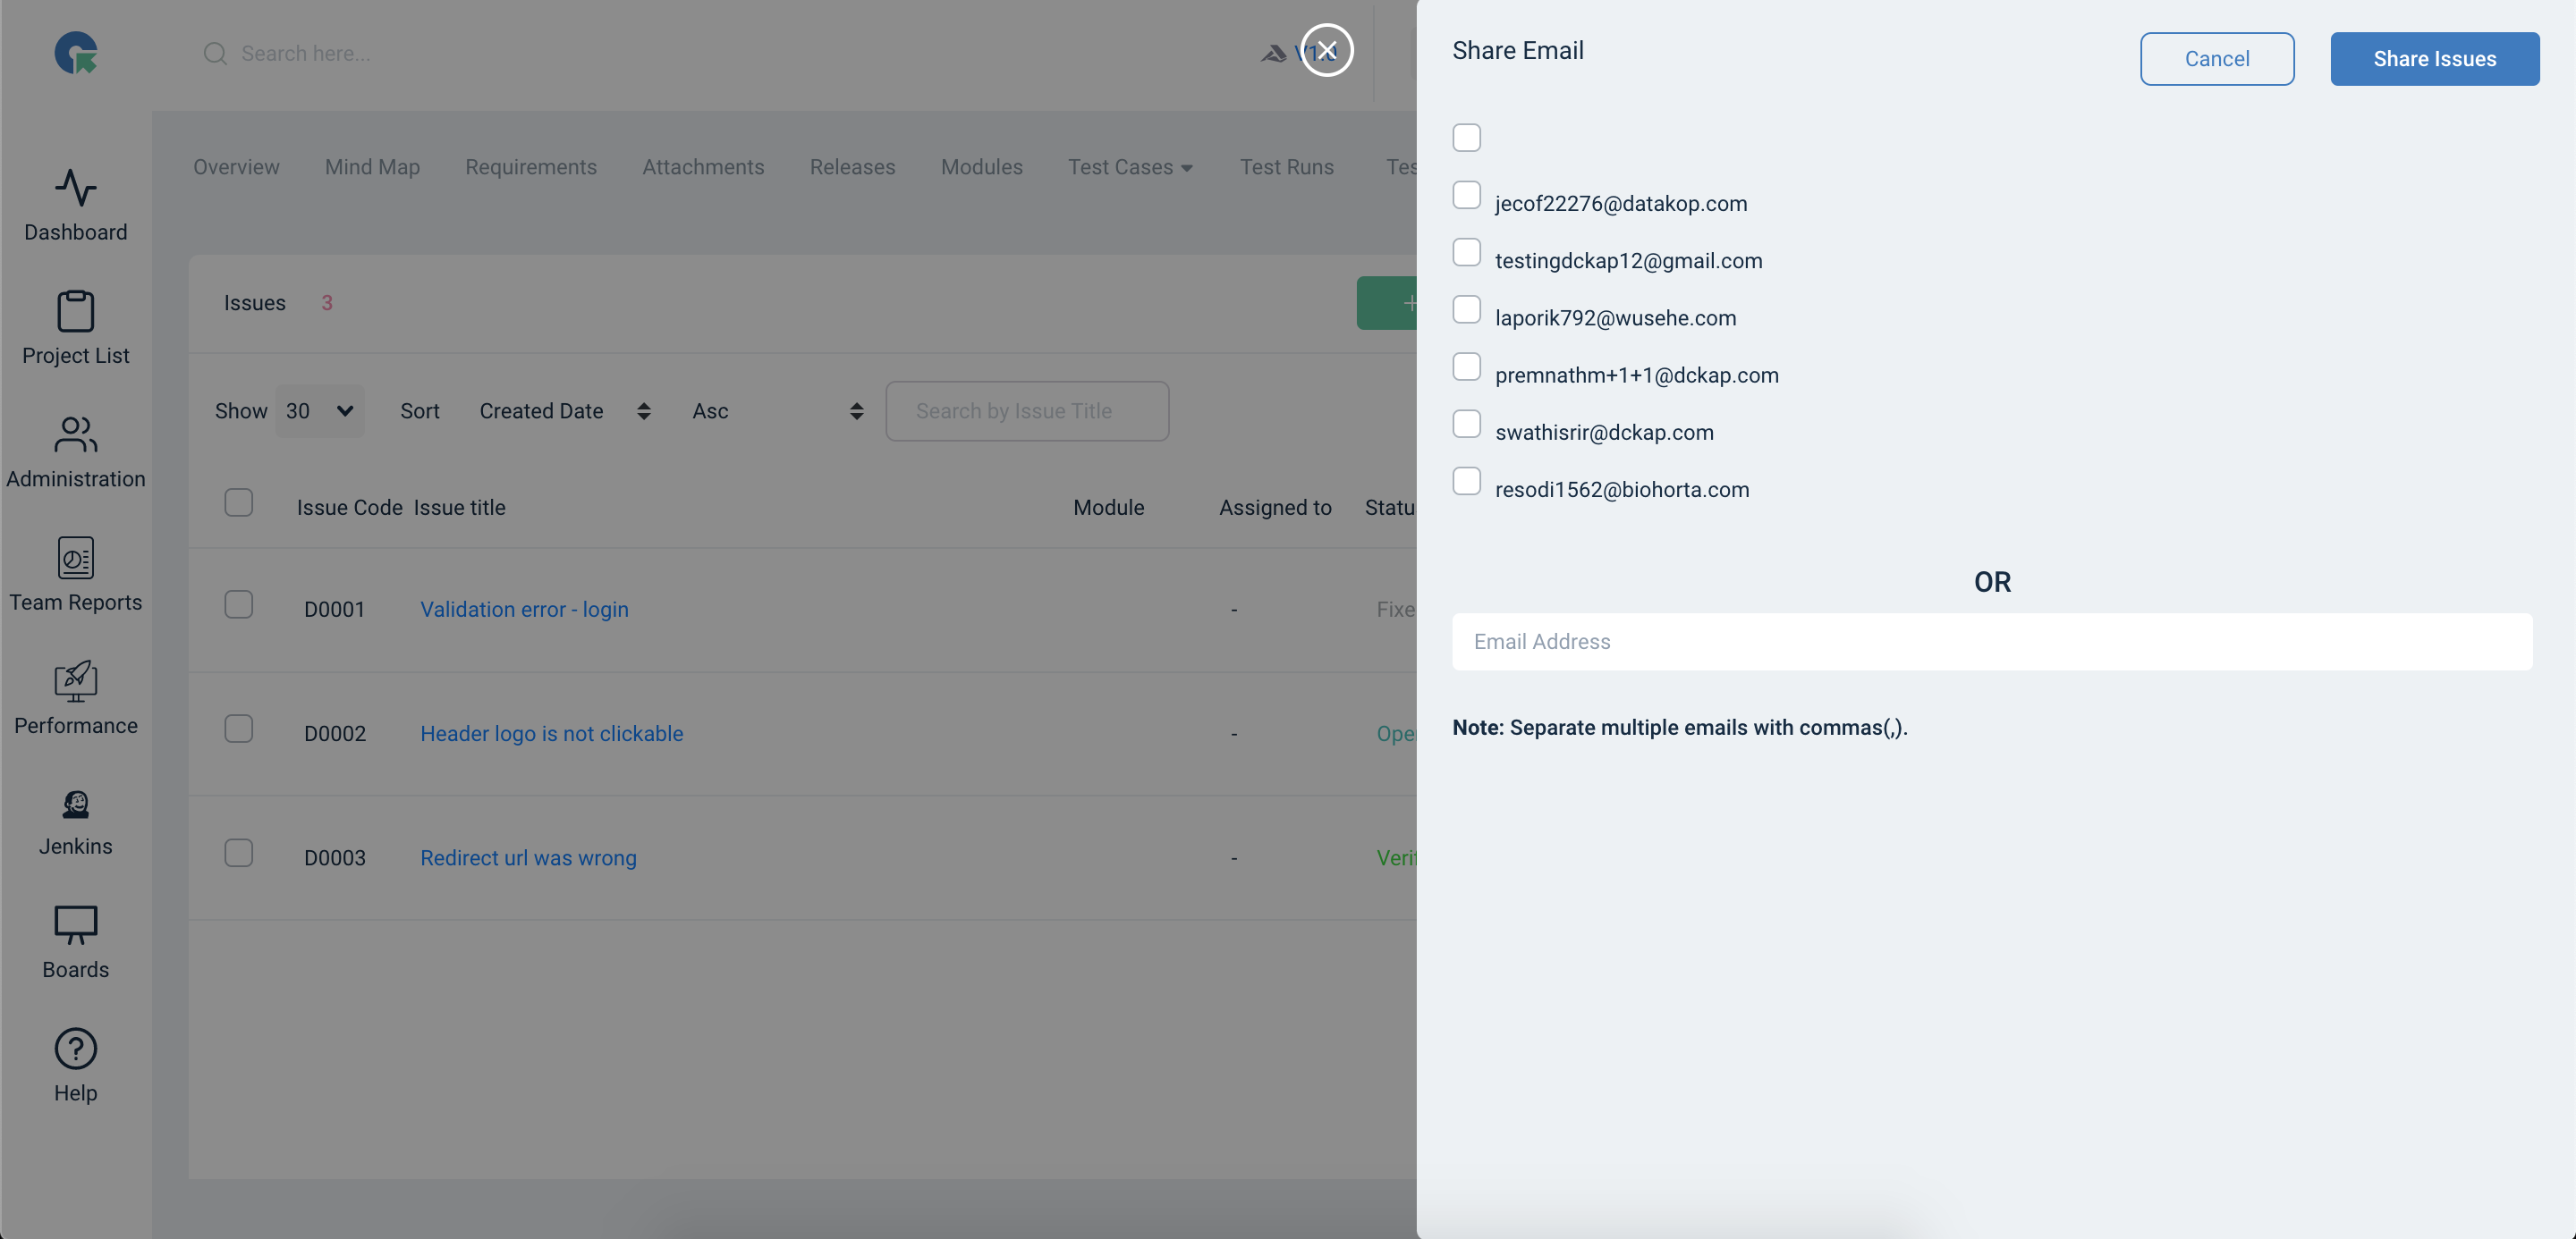
Task: Click the D0001 issue code cell
Action: (x=334, y=610)
